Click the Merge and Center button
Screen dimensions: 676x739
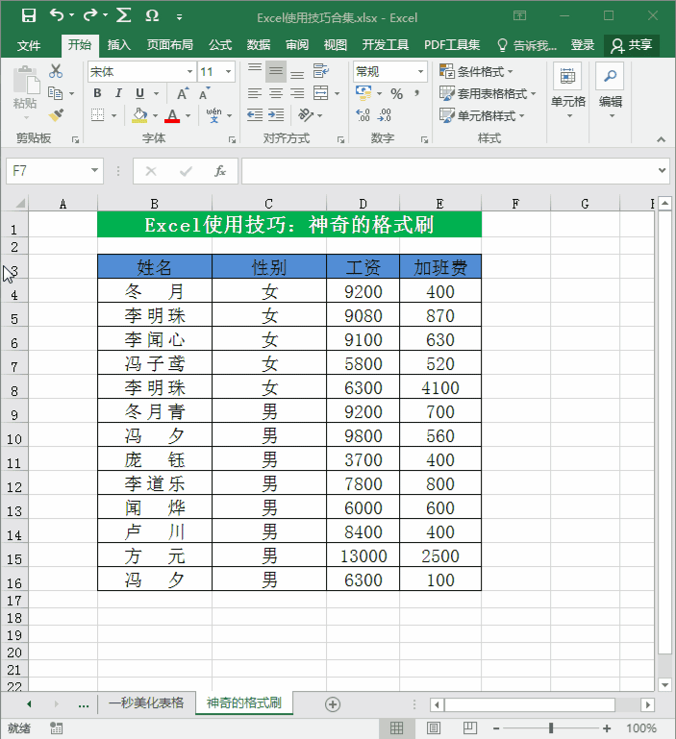pyautogui.click(x=321, y=93)
